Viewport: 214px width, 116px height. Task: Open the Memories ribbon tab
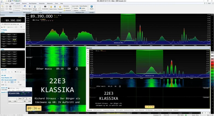(x=50, y=3)
